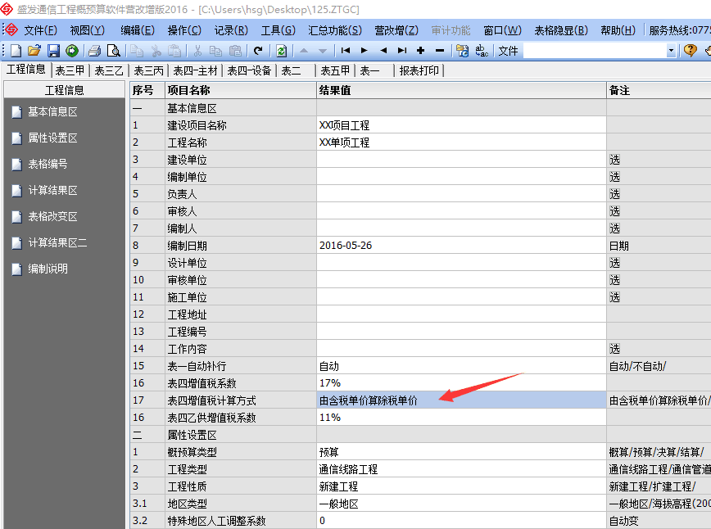Viewport: 711px width, 529px height.
Task: Open the 文件(F) menu
Action: (40, 30)
